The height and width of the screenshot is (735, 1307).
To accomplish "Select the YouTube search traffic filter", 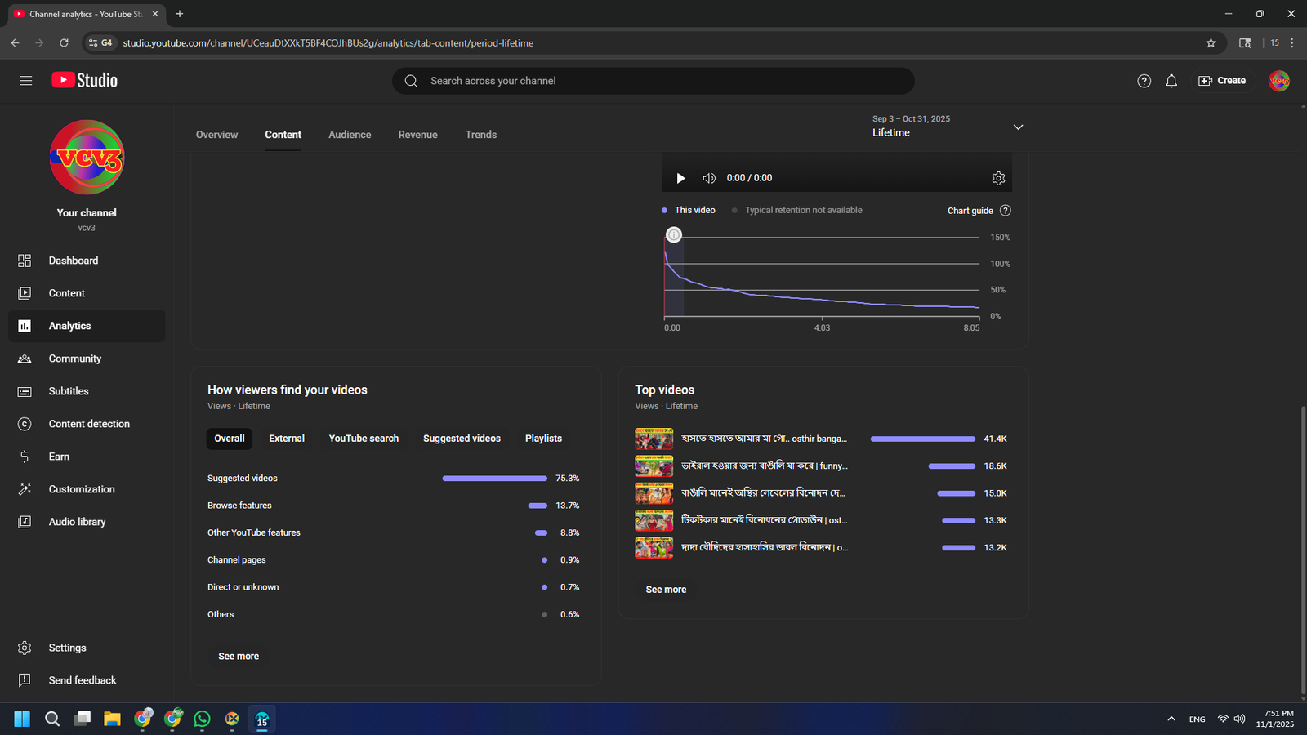I will pyautogui.click(x=364, y=439).
